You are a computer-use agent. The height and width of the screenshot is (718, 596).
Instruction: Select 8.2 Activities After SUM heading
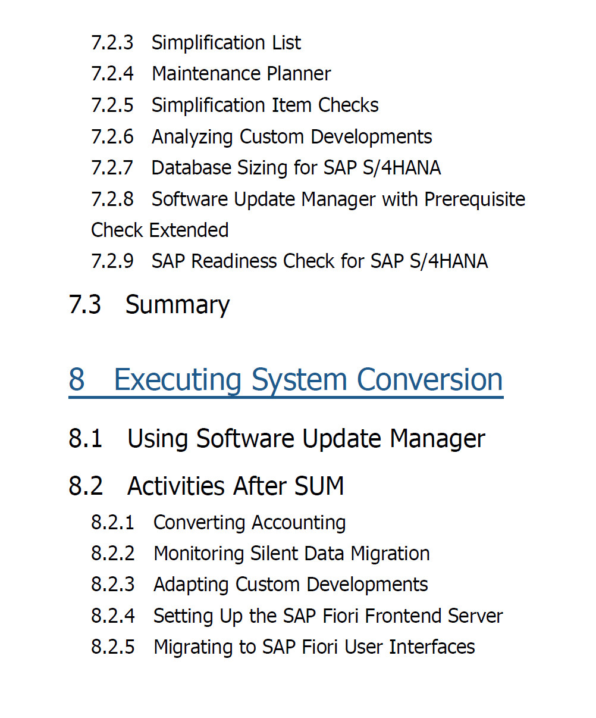pyautogui.click(x=206, y=486)
